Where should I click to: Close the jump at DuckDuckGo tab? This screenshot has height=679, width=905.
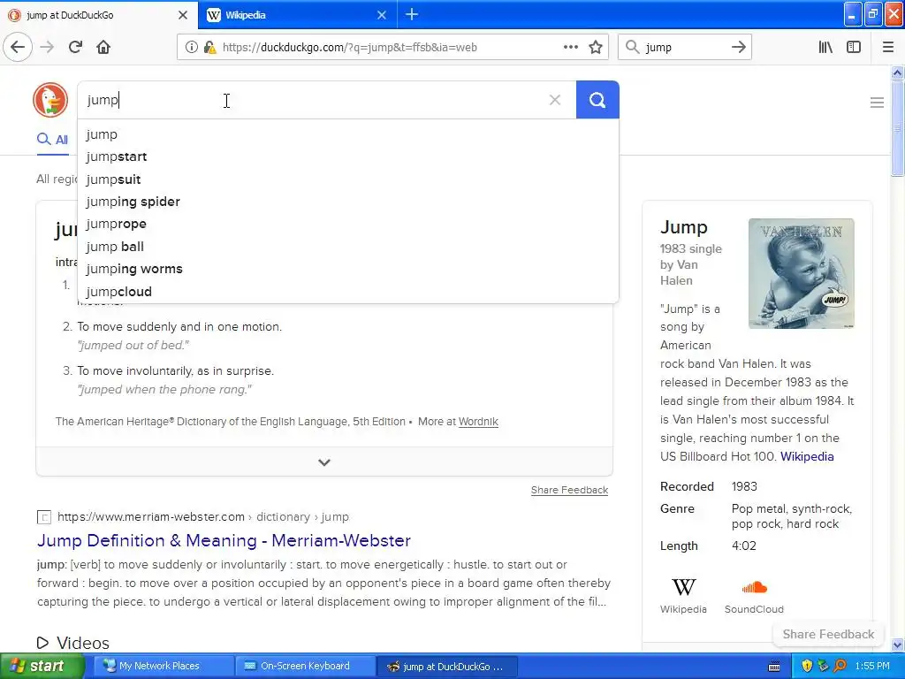click(183, 15)
